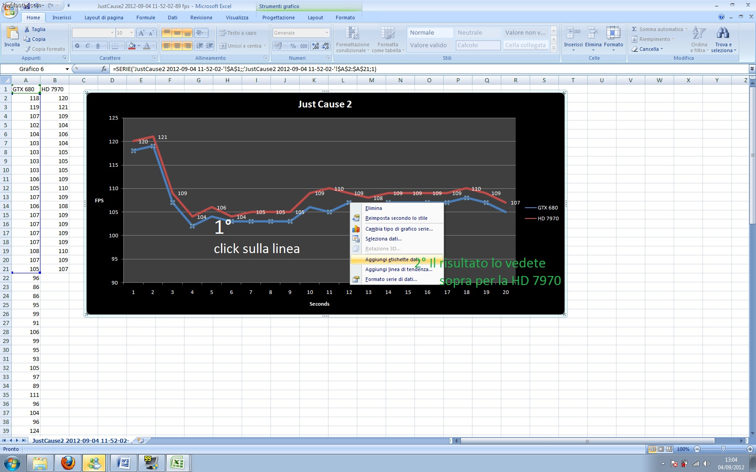Click the horizontal scrollbar thumb

(x=587, y=441)
